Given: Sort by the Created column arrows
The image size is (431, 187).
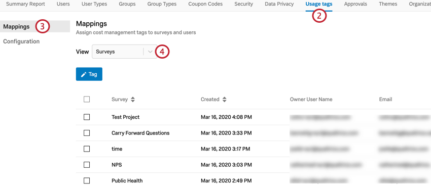Looking at the screenshot, I should coord(224,100).
